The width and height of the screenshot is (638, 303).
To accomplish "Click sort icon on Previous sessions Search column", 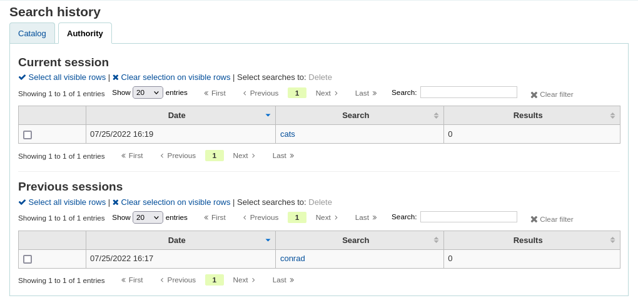I will click(x=436, y=240).
